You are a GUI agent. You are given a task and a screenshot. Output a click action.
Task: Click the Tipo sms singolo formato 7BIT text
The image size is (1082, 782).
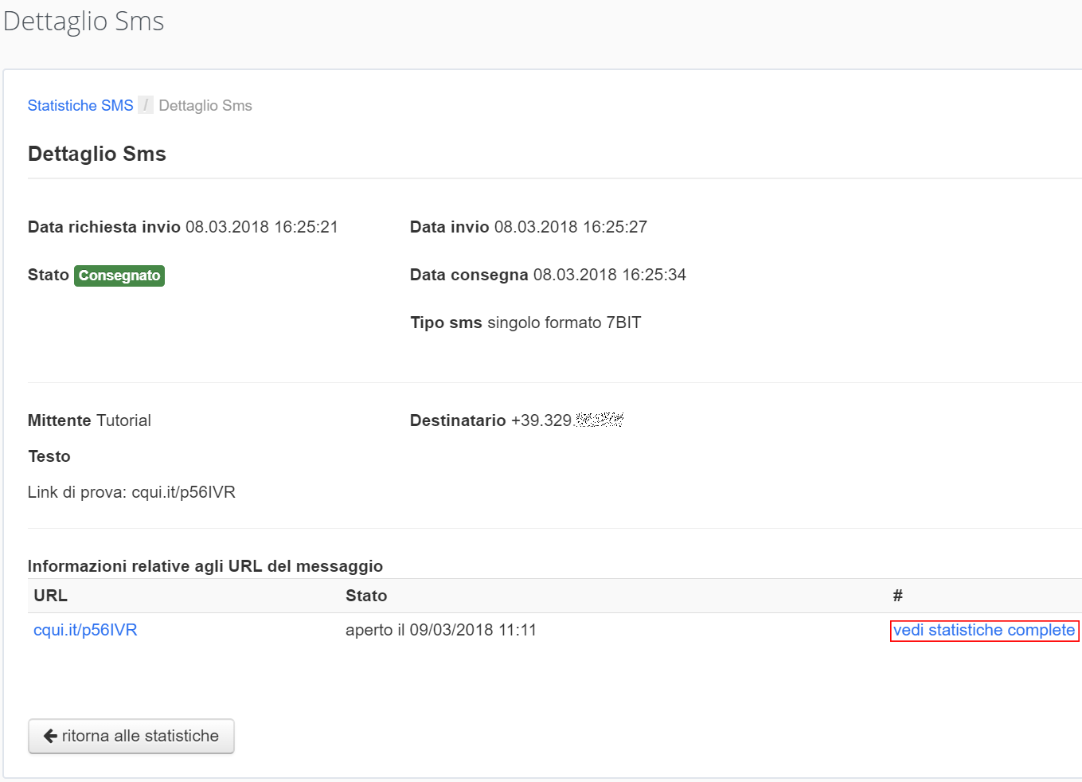coord(525,323)
